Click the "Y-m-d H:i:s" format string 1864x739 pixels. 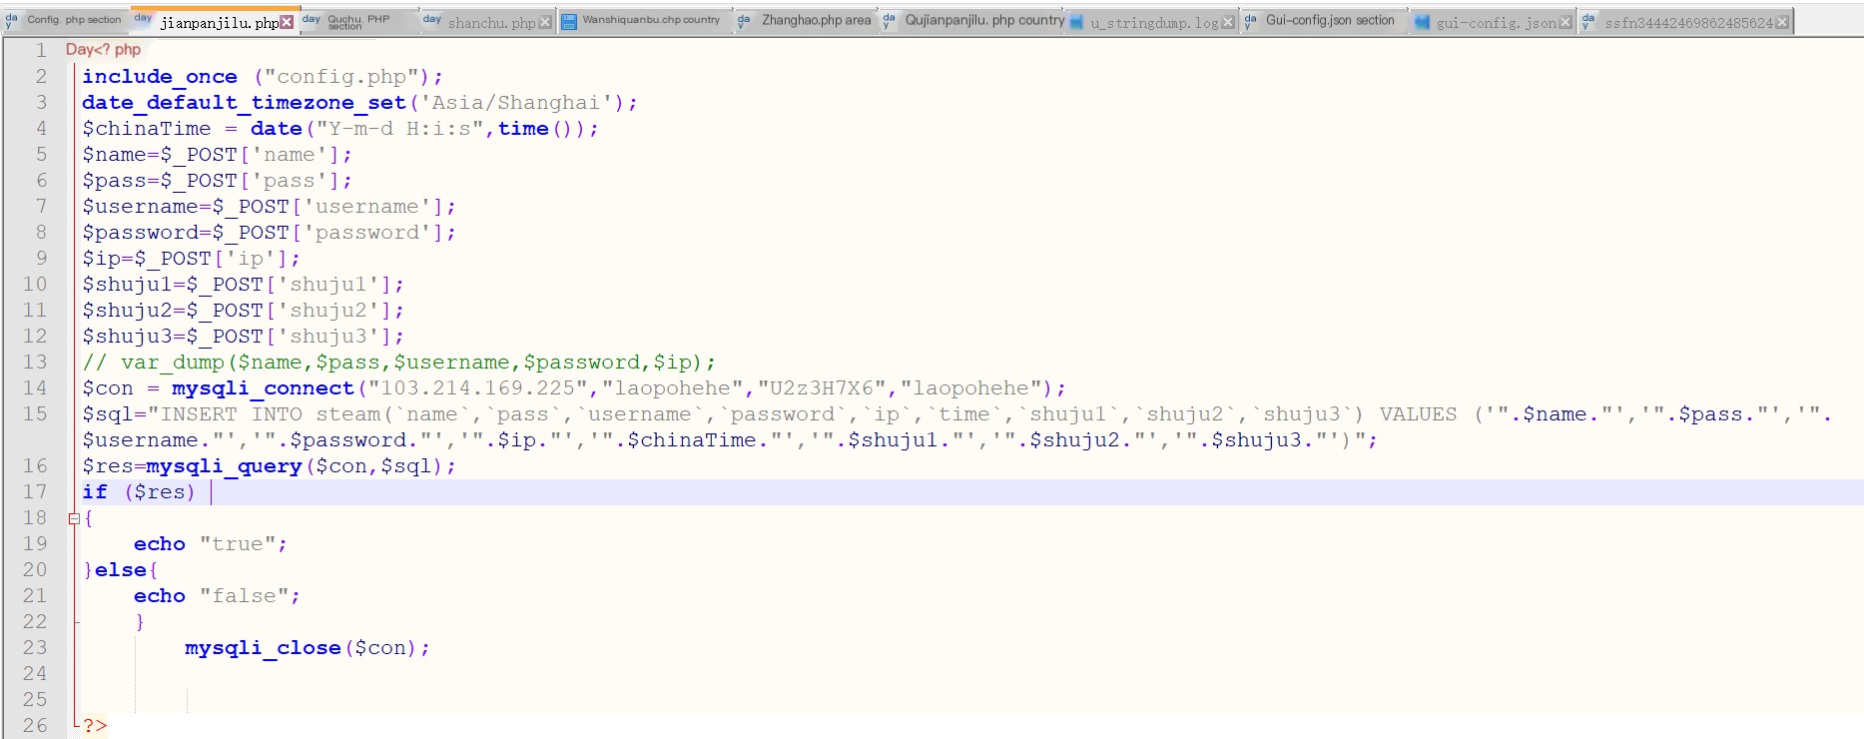point(399,129)
